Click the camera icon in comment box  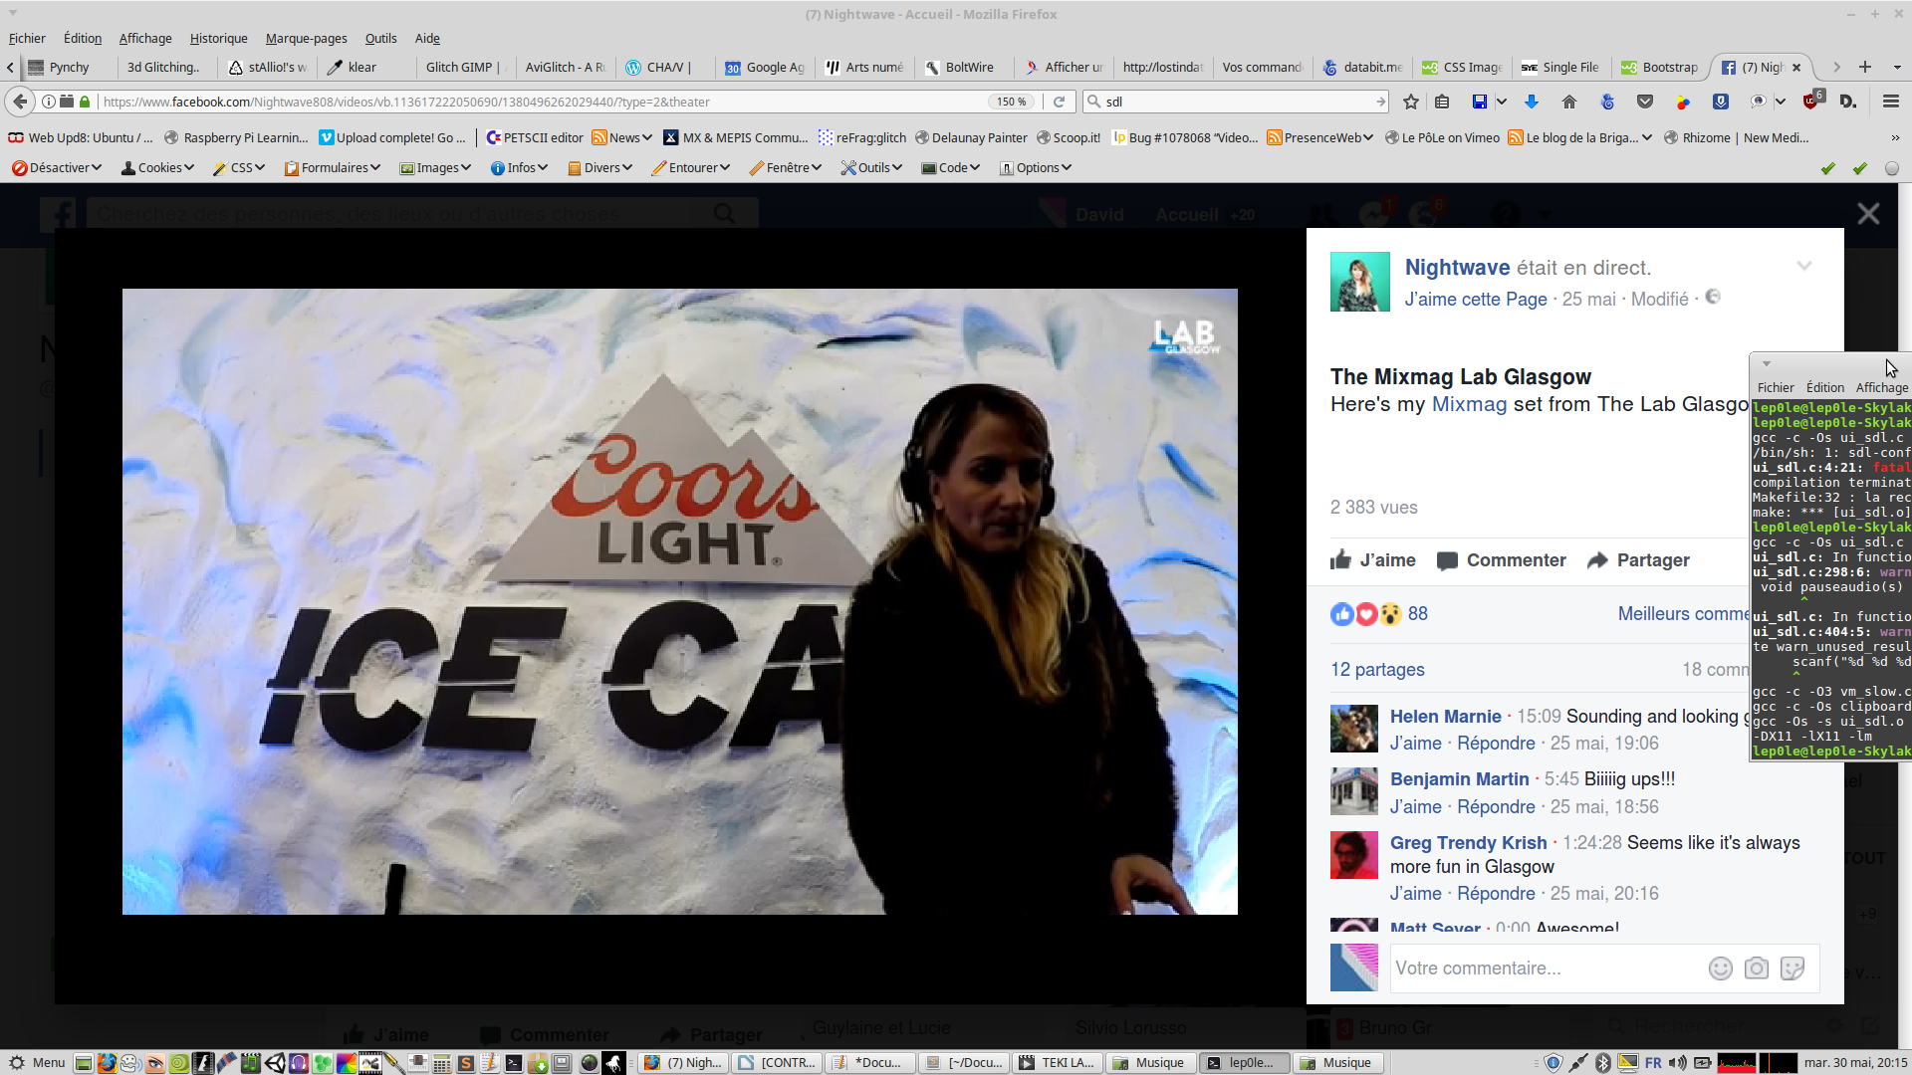pyautogui.click(x=1757, y=968)
